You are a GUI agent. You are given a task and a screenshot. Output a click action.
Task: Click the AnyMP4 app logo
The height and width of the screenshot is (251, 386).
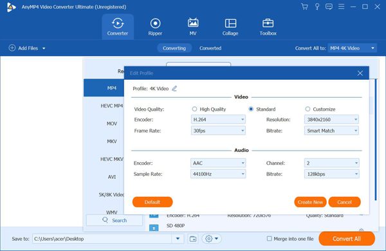tap(11, 7)
